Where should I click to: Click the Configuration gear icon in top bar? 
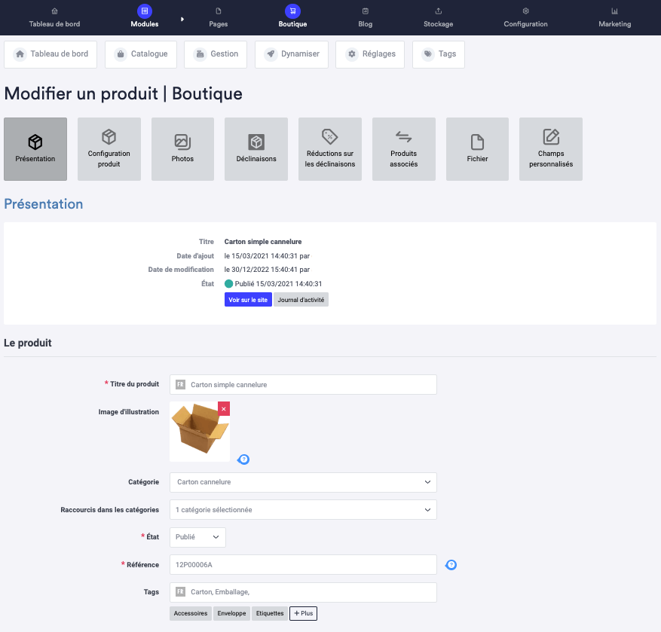click(x=525, y=11)
